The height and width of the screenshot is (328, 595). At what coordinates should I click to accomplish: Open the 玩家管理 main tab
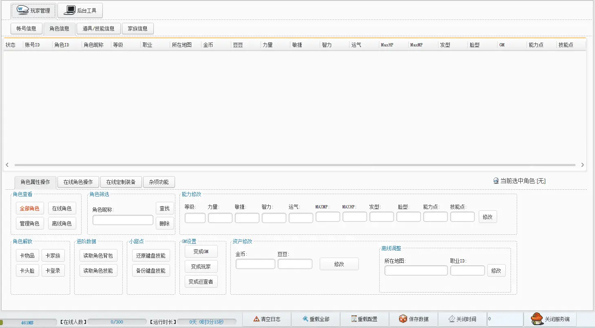coord(33,11)
